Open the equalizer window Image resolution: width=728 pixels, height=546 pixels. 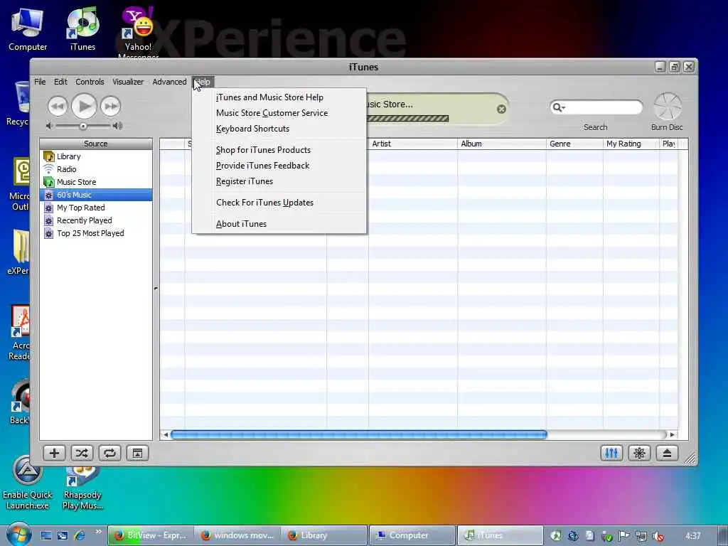(x=611, y=453)
